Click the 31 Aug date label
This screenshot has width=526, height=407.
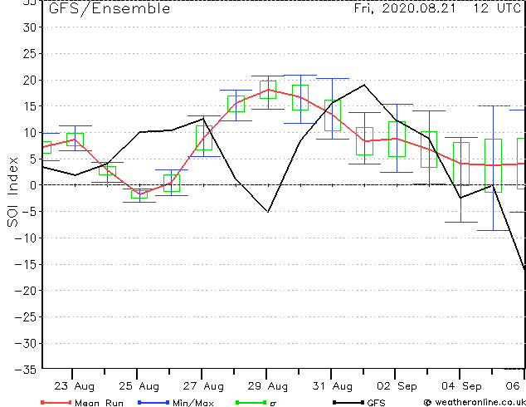(333, 386)
